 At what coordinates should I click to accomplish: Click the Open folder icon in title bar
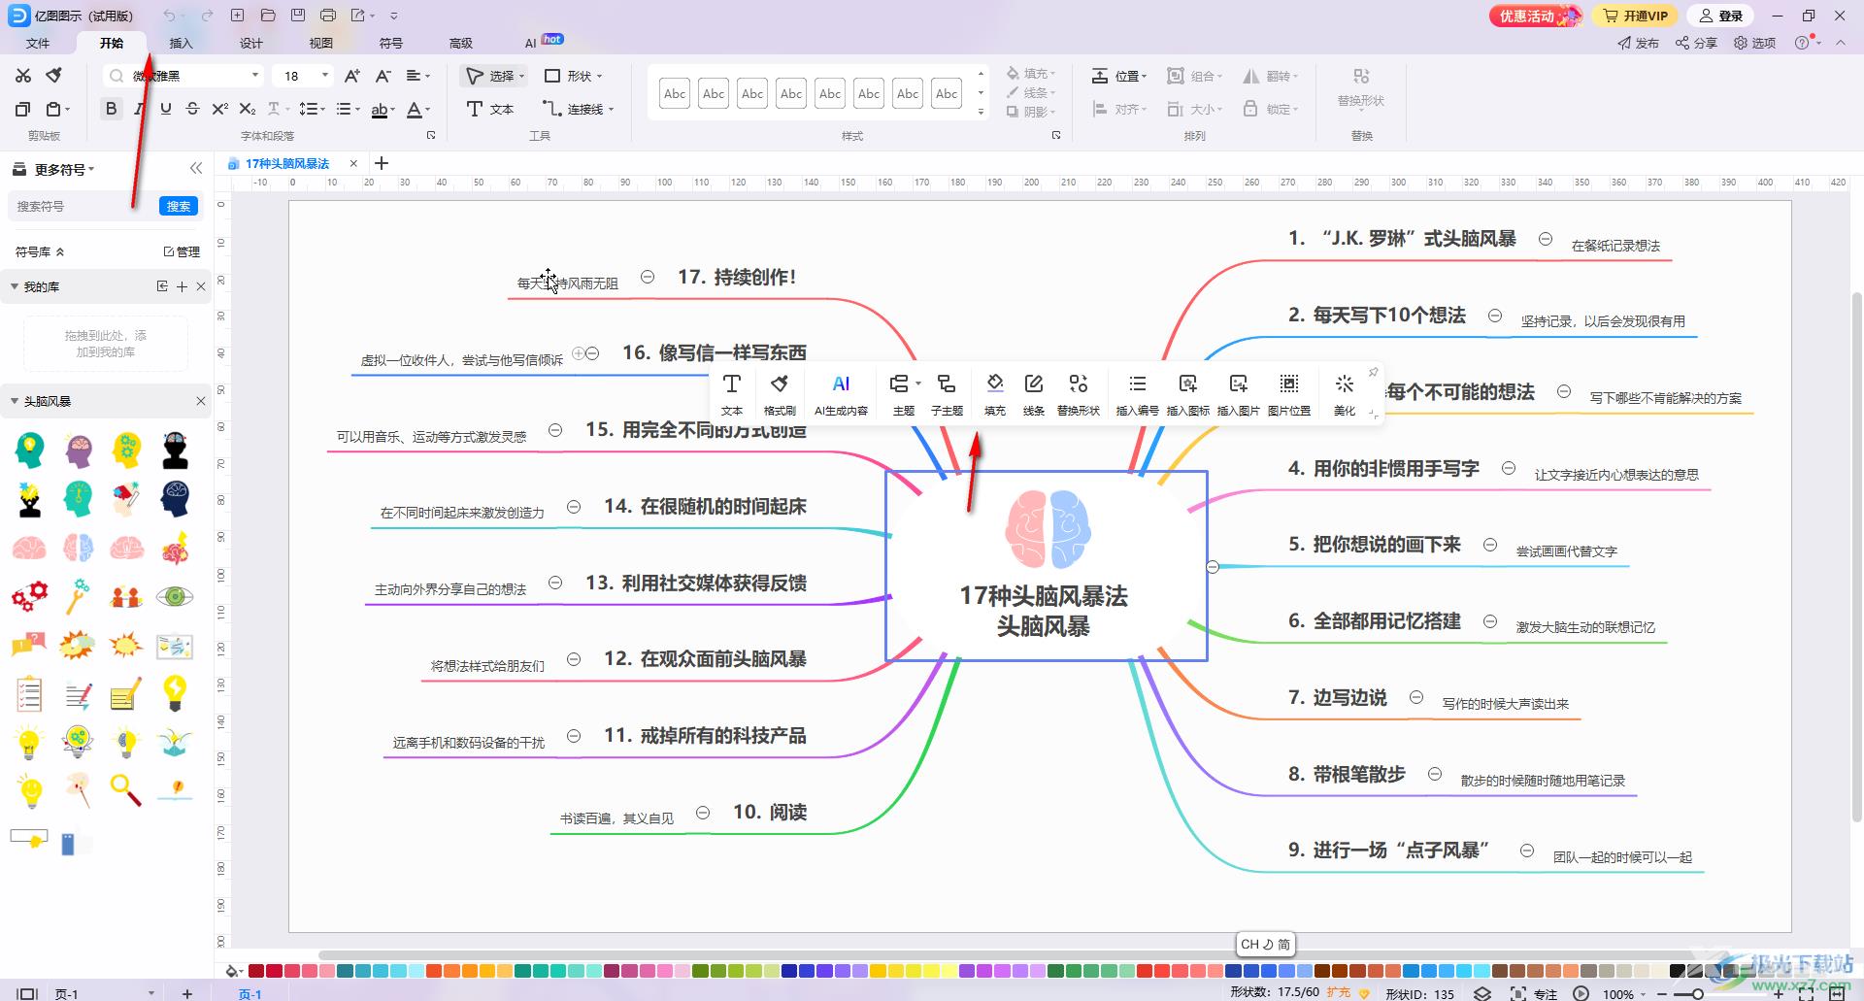[268, 16]
